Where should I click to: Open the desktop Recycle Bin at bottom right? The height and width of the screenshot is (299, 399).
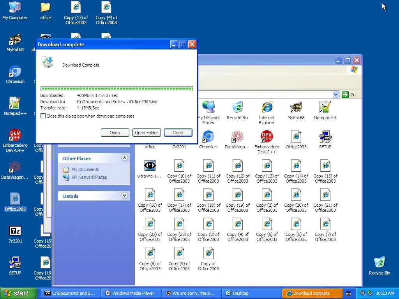coord(380,266)
